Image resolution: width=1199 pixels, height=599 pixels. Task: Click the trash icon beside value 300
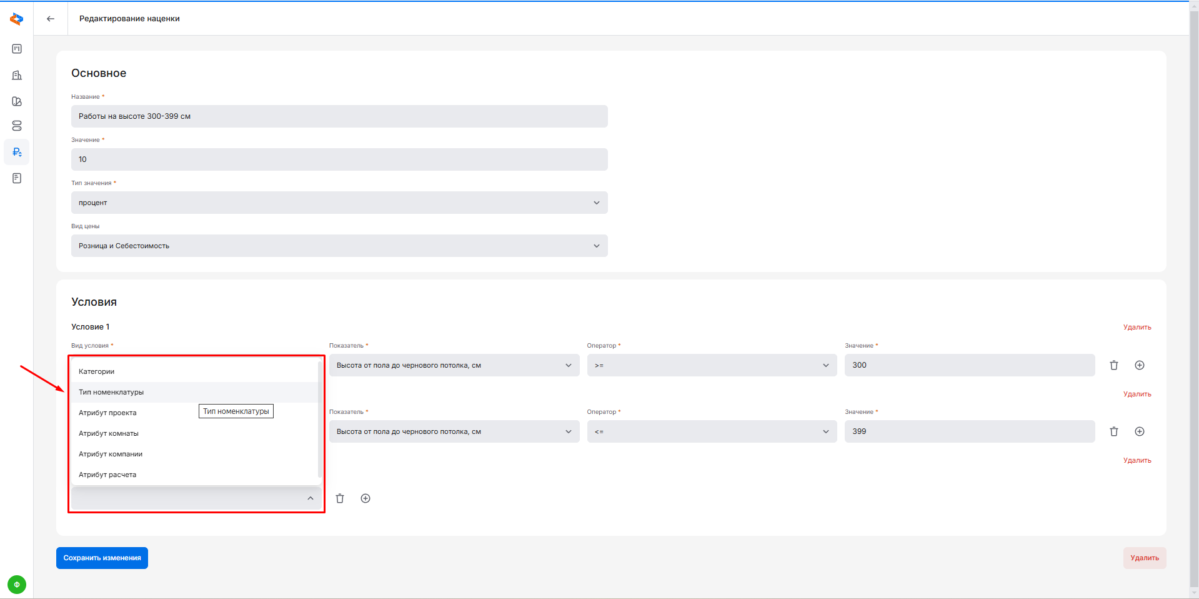[1113, 365]
